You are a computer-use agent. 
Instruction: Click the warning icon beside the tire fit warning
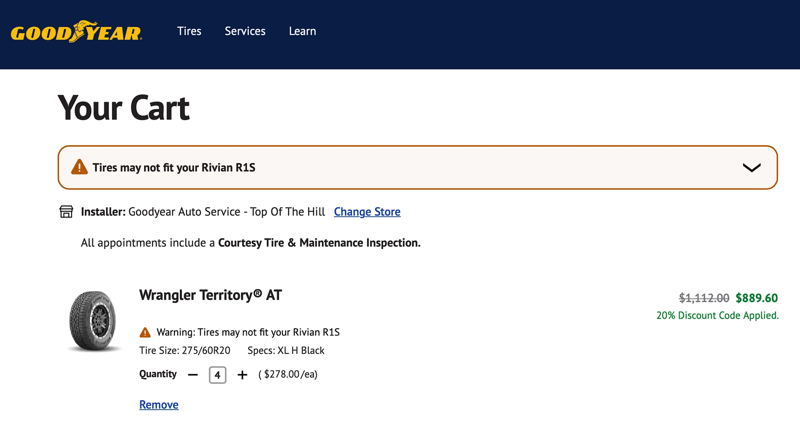(x=145, y=333)
